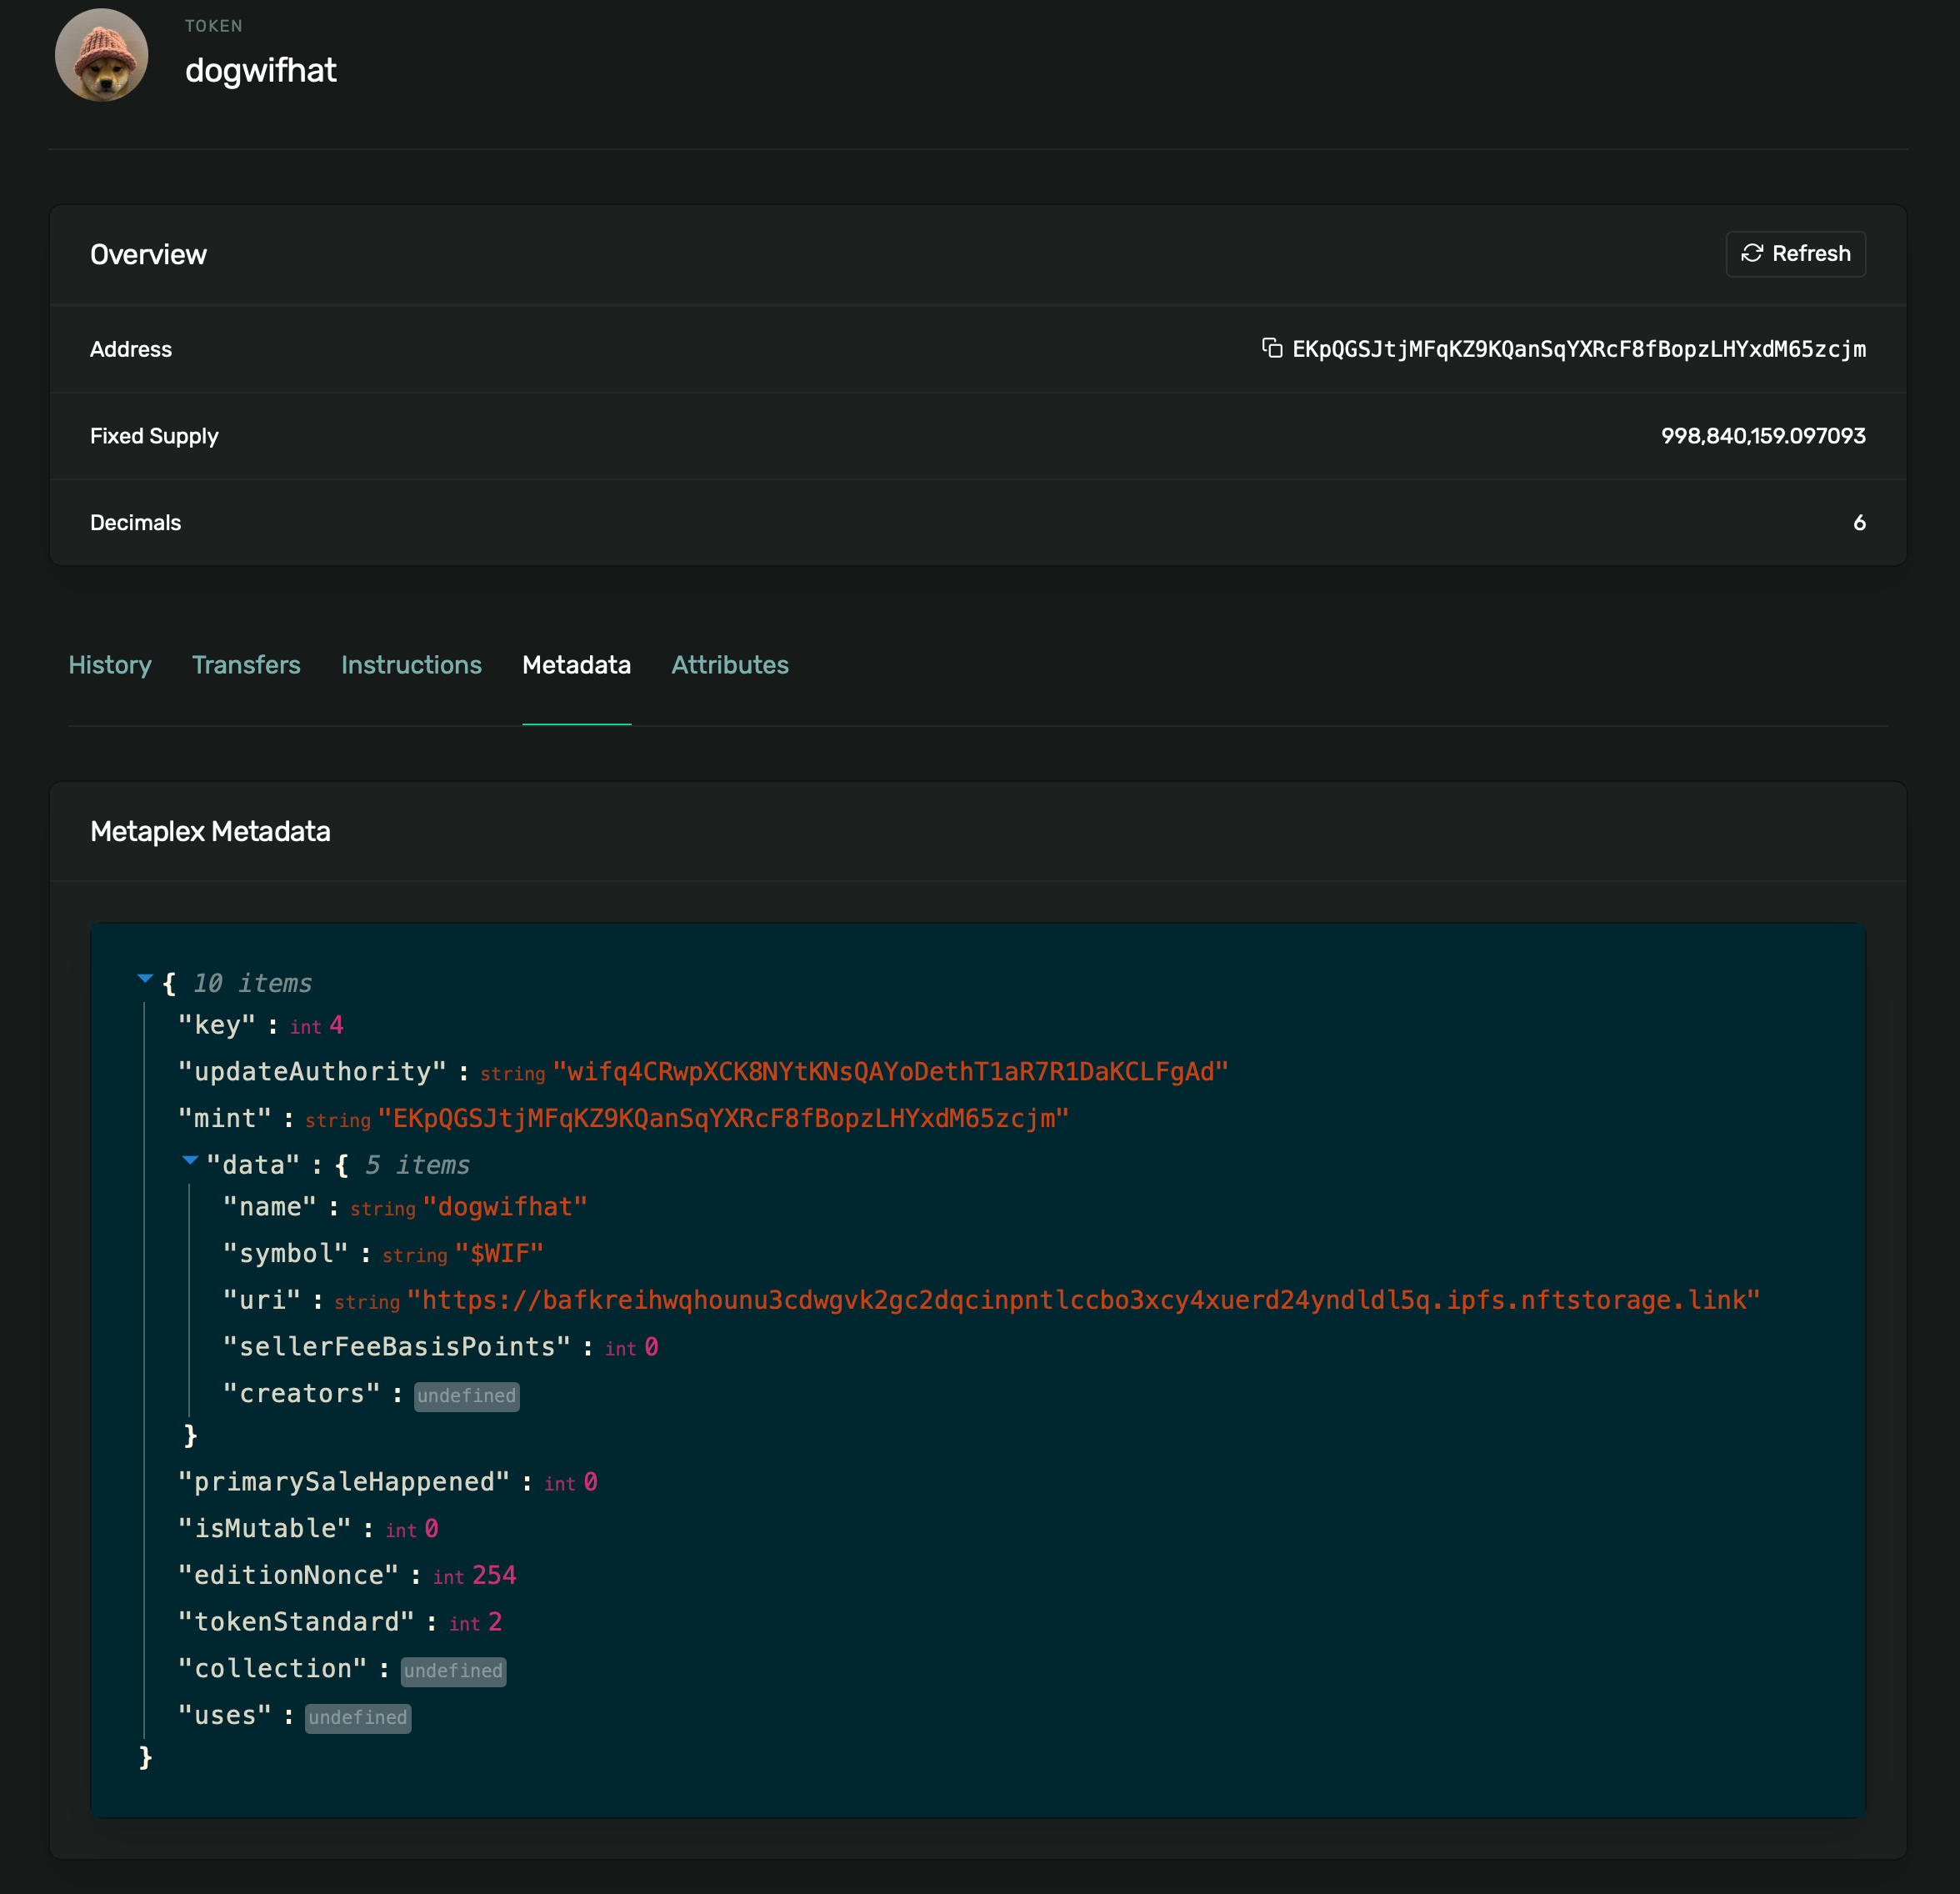Click the updateAuthority address string
The width and height of the screenshot is (1960, 1894).
pyautogui.click(x=892, y=1070)
